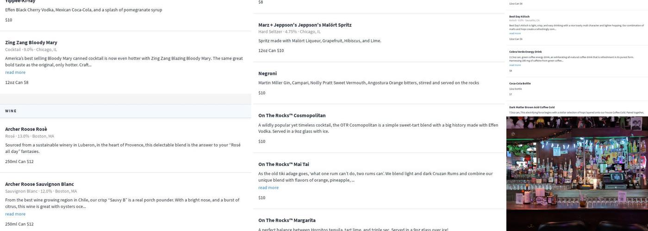Expand Archer Roose Sauvignon Blanc read more
This screenshot has height=231, width=648.
pos(15,214)
